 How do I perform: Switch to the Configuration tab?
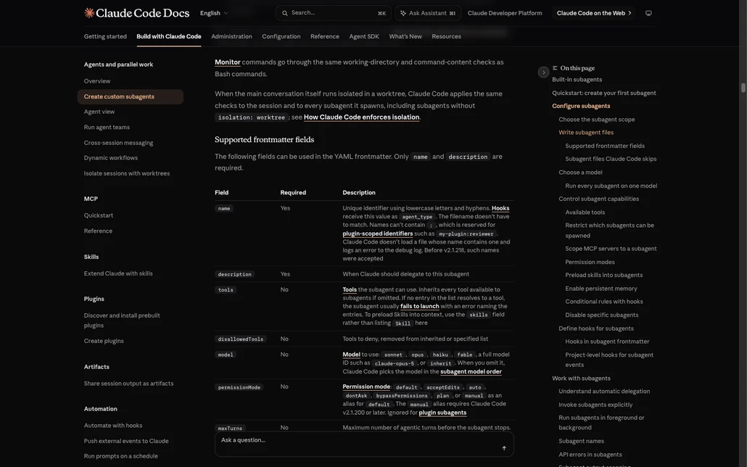coord(281,36)
